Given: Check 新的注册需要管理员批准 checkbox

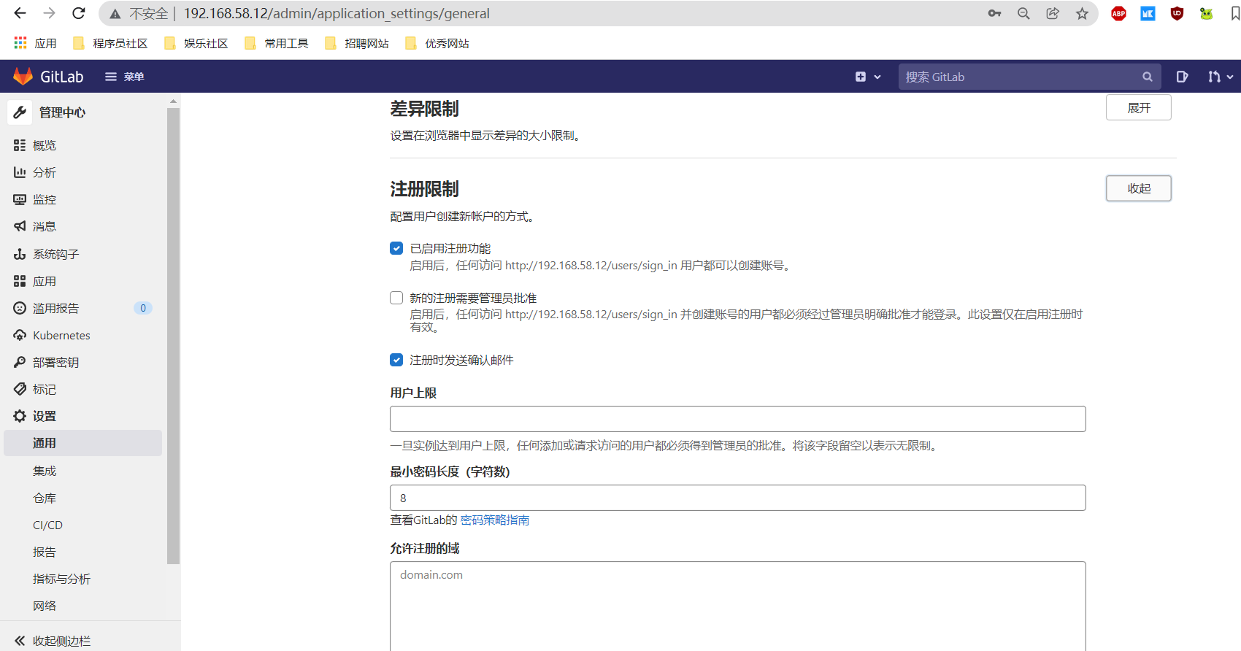Looking at the screenshot, I should pos(396,298).
